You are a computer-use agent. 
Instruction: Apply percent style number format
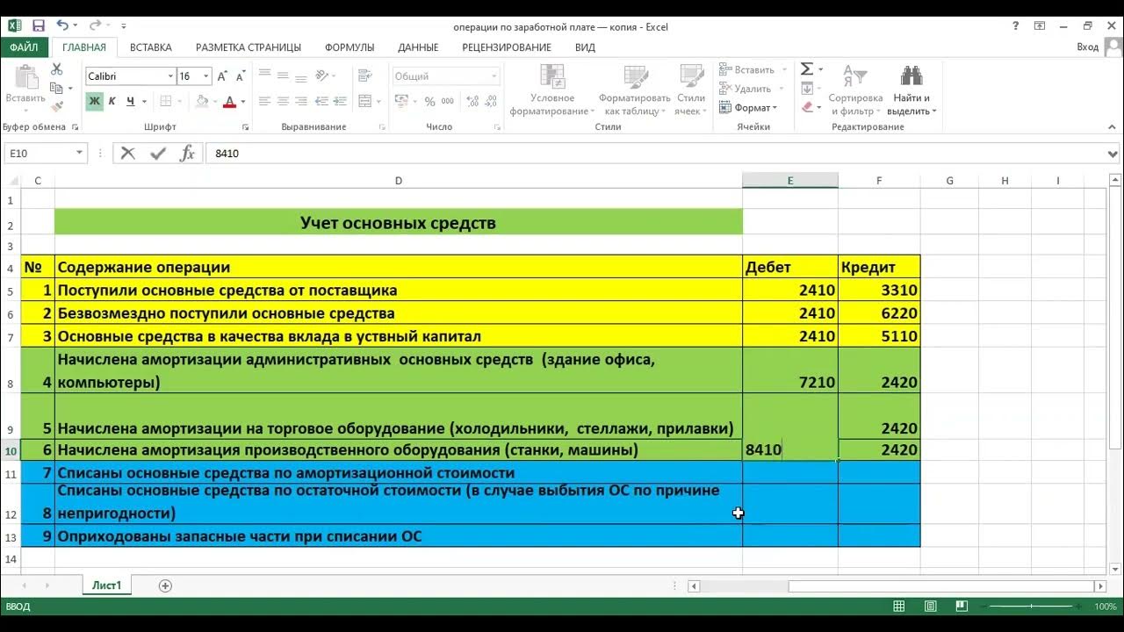tap(429, 102)
